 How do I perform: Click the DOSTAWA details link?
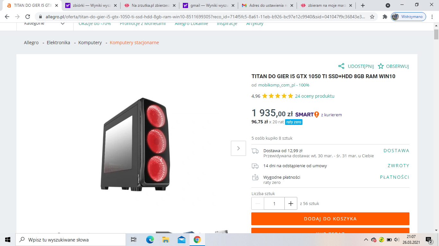tap(396, 151)
